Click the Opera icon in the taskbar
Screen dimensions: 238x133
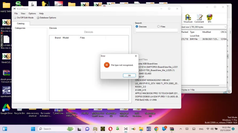[110, 129]
